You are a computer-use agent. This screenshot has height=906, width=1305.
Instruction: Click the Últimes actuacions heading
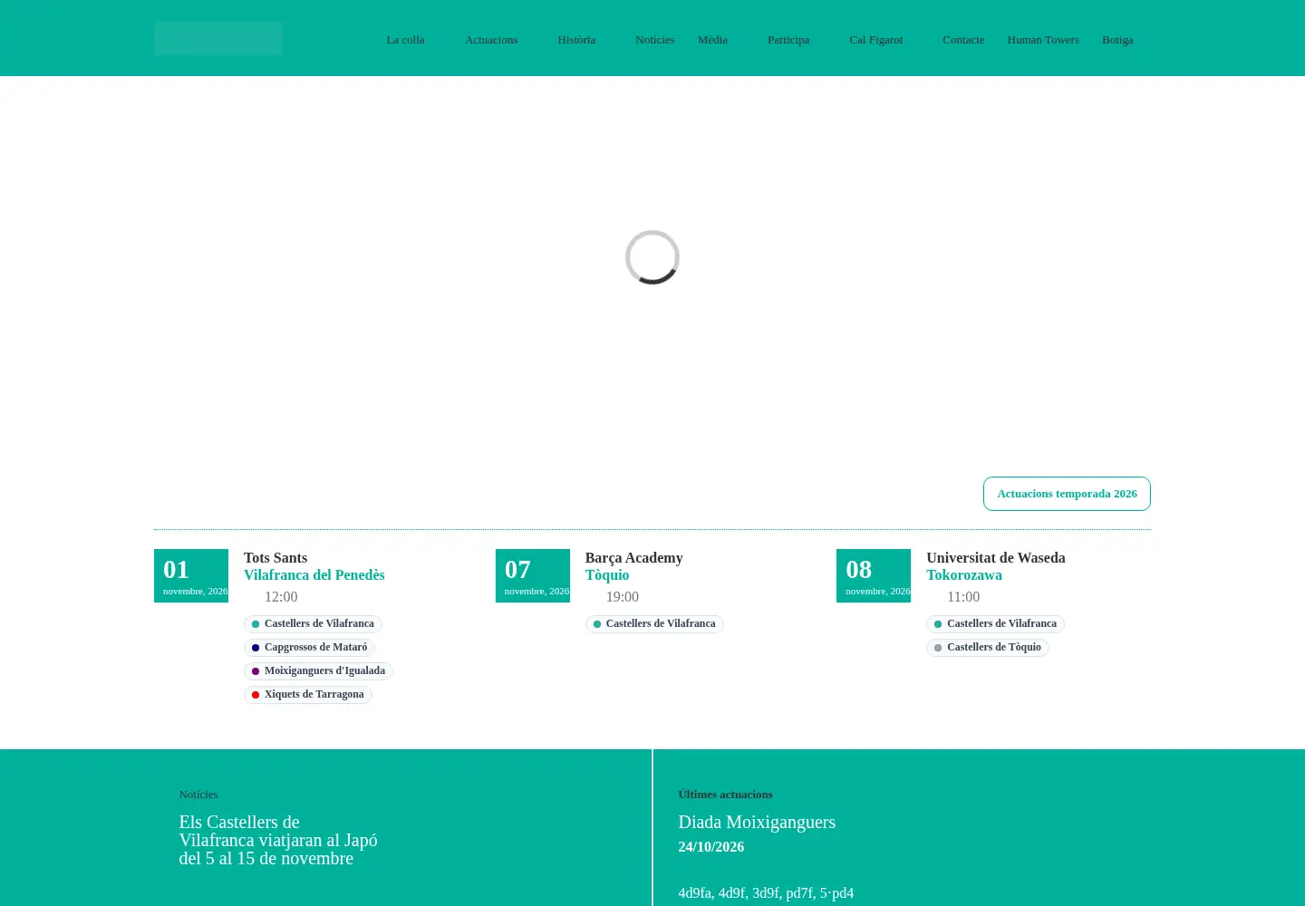click(x=725, y=795)
